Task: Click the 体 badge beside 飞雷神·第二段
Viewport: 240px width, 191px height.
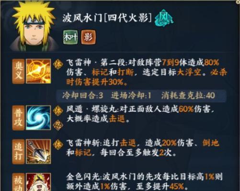Action: click(x=58, y=64)
